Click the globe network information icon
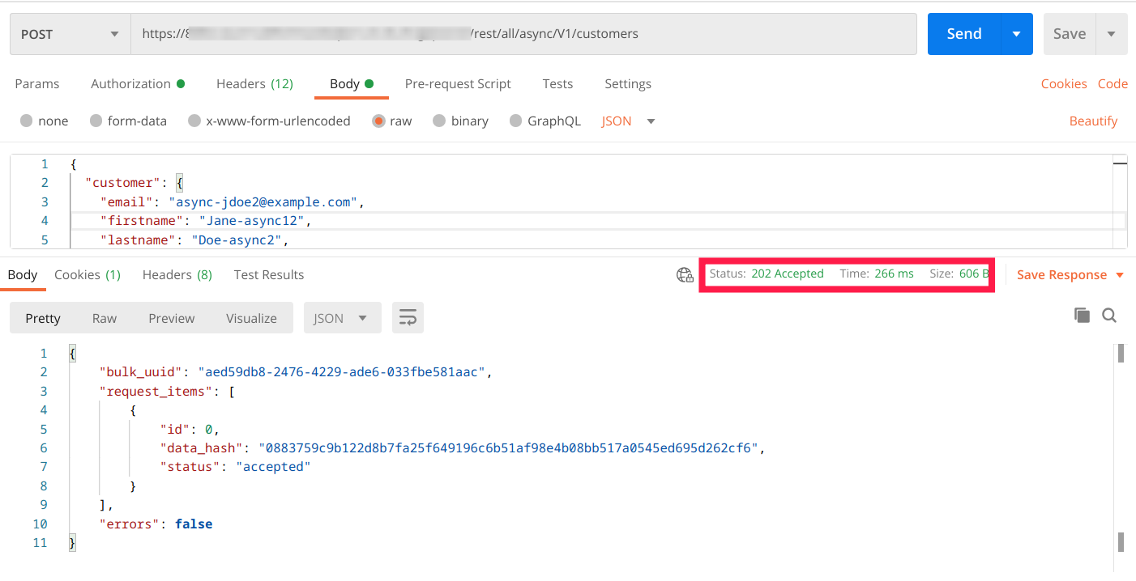The width and height of the screenshot is (1136, 581). pyautogui.click(x=685, y=275)
